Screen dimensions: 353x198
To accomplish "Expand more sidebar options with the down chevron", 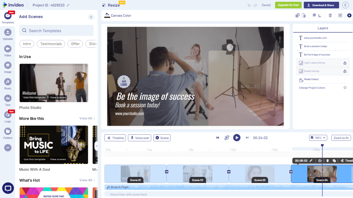I will [x=8, y=148].
